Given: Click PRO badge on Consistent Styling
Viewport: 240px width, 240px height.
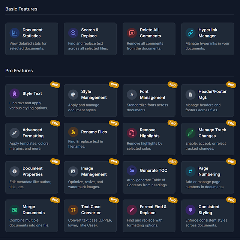Looking at the screenshot, I should pyautogui.click(x=231, y=200).
